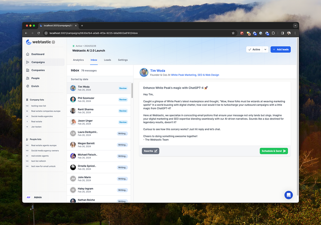Open Haley Ingram's message
Viewport: 321px width, 225px height.
[99, 190]
